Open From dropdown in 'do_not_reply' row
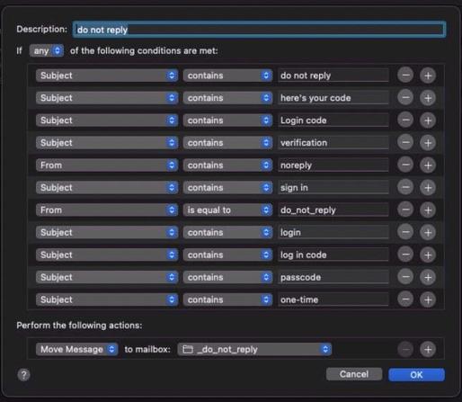This screenshot has width=462, height=402. [x=107, y=210]
